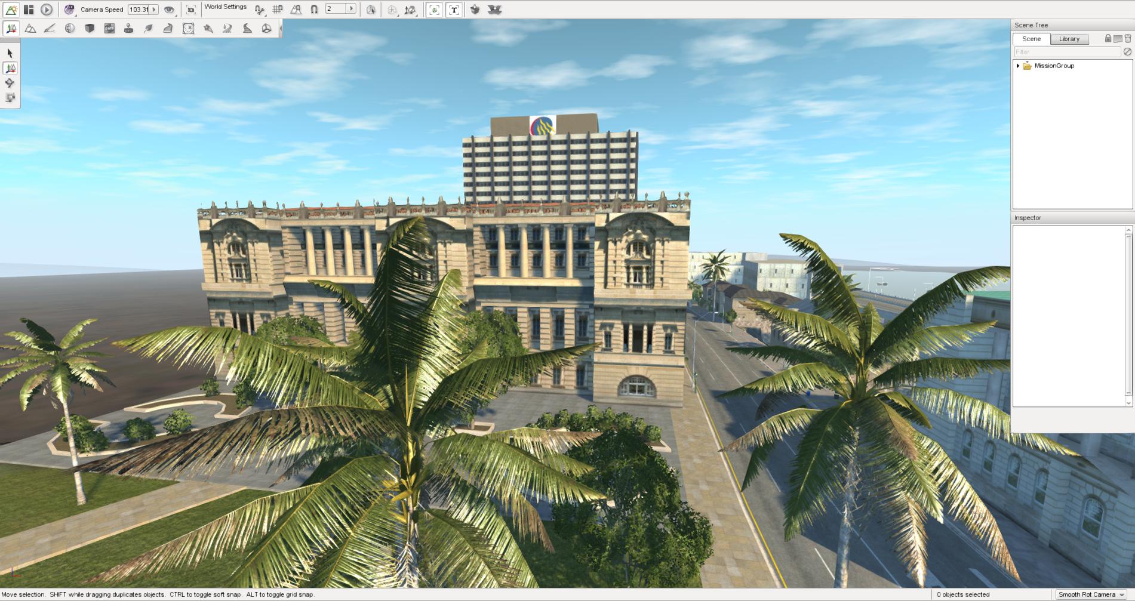The height and width of the screenshot is (601, 1135).
Task: Collapse the editor tools toolbar
Action: click(281, 28)
